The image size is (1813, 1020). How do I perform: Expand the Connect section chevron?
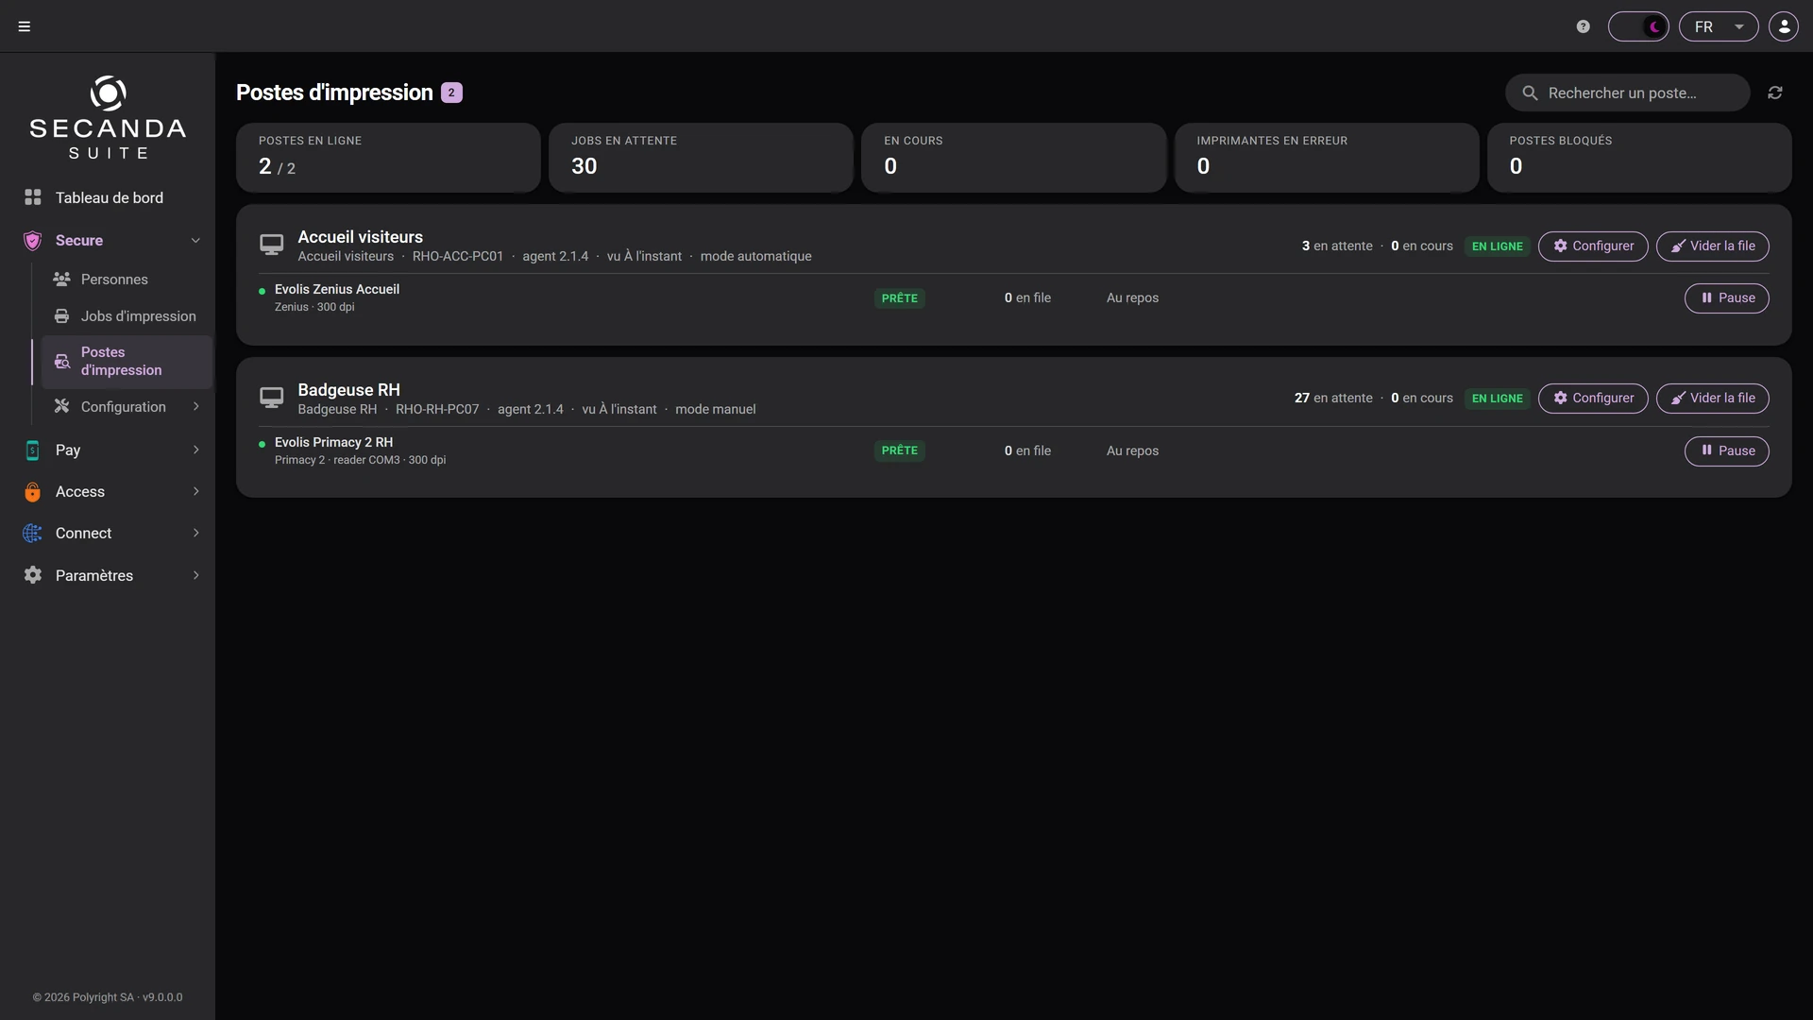(195, 534)
